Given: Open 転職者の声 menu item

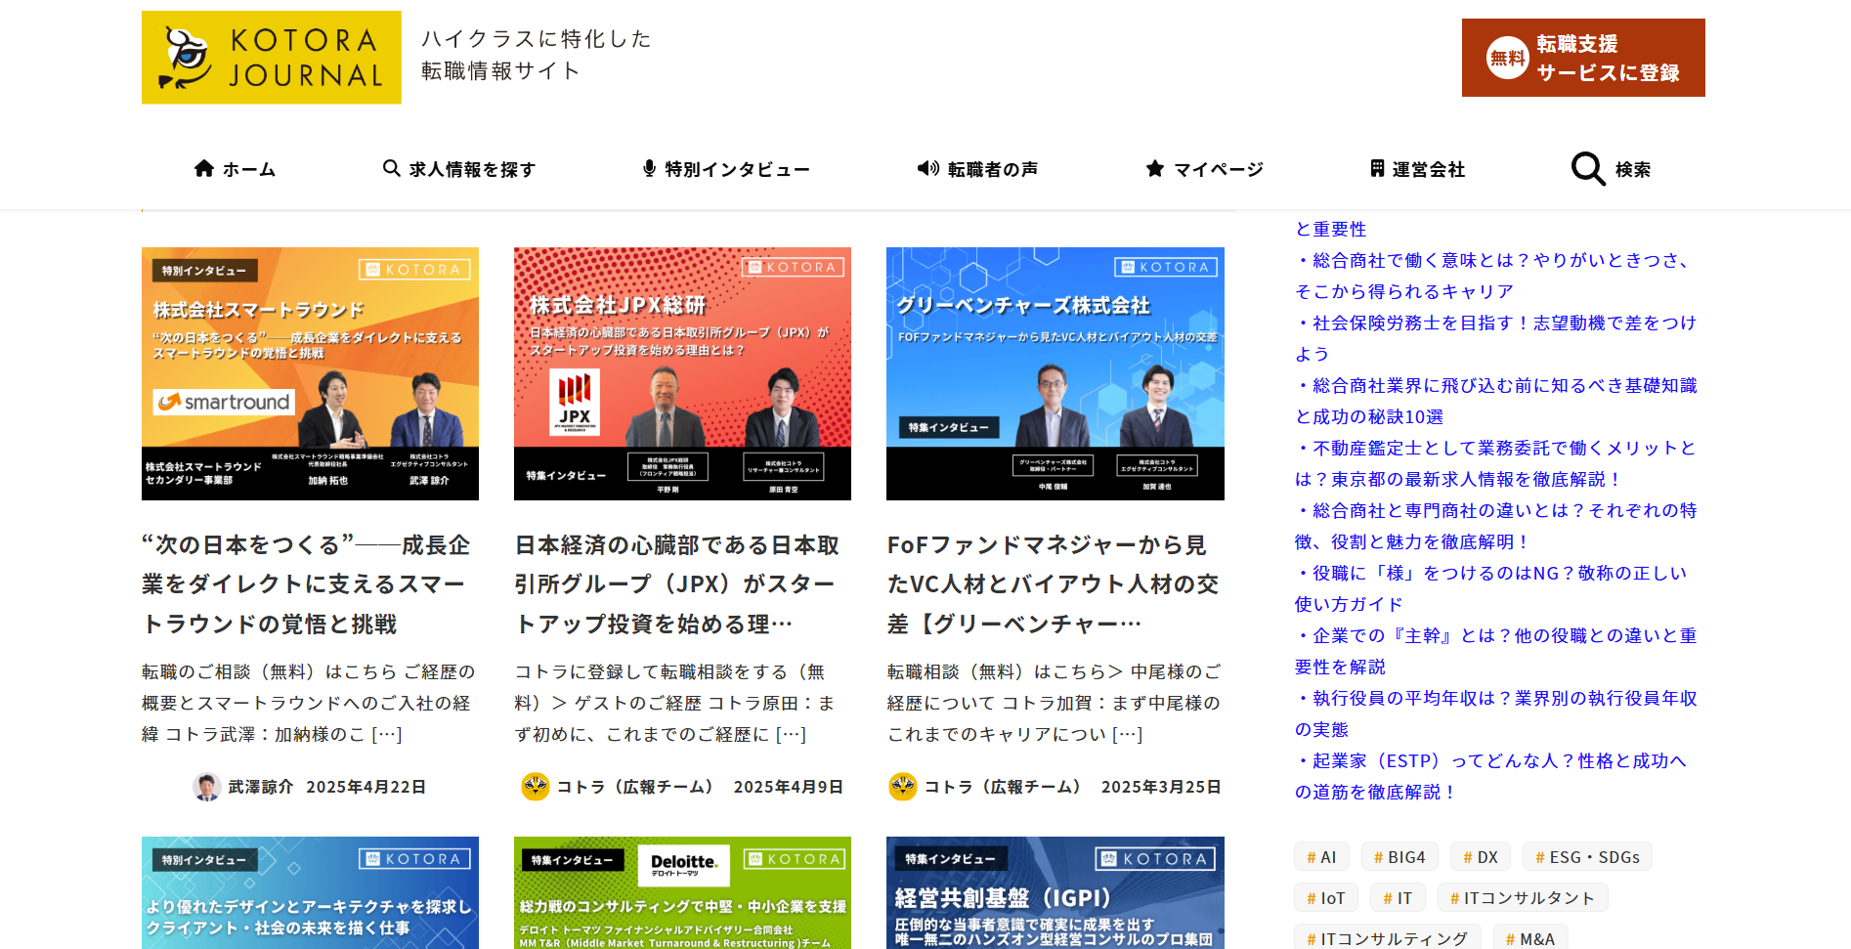Looking at the screenshot, I should click(977, 169).
